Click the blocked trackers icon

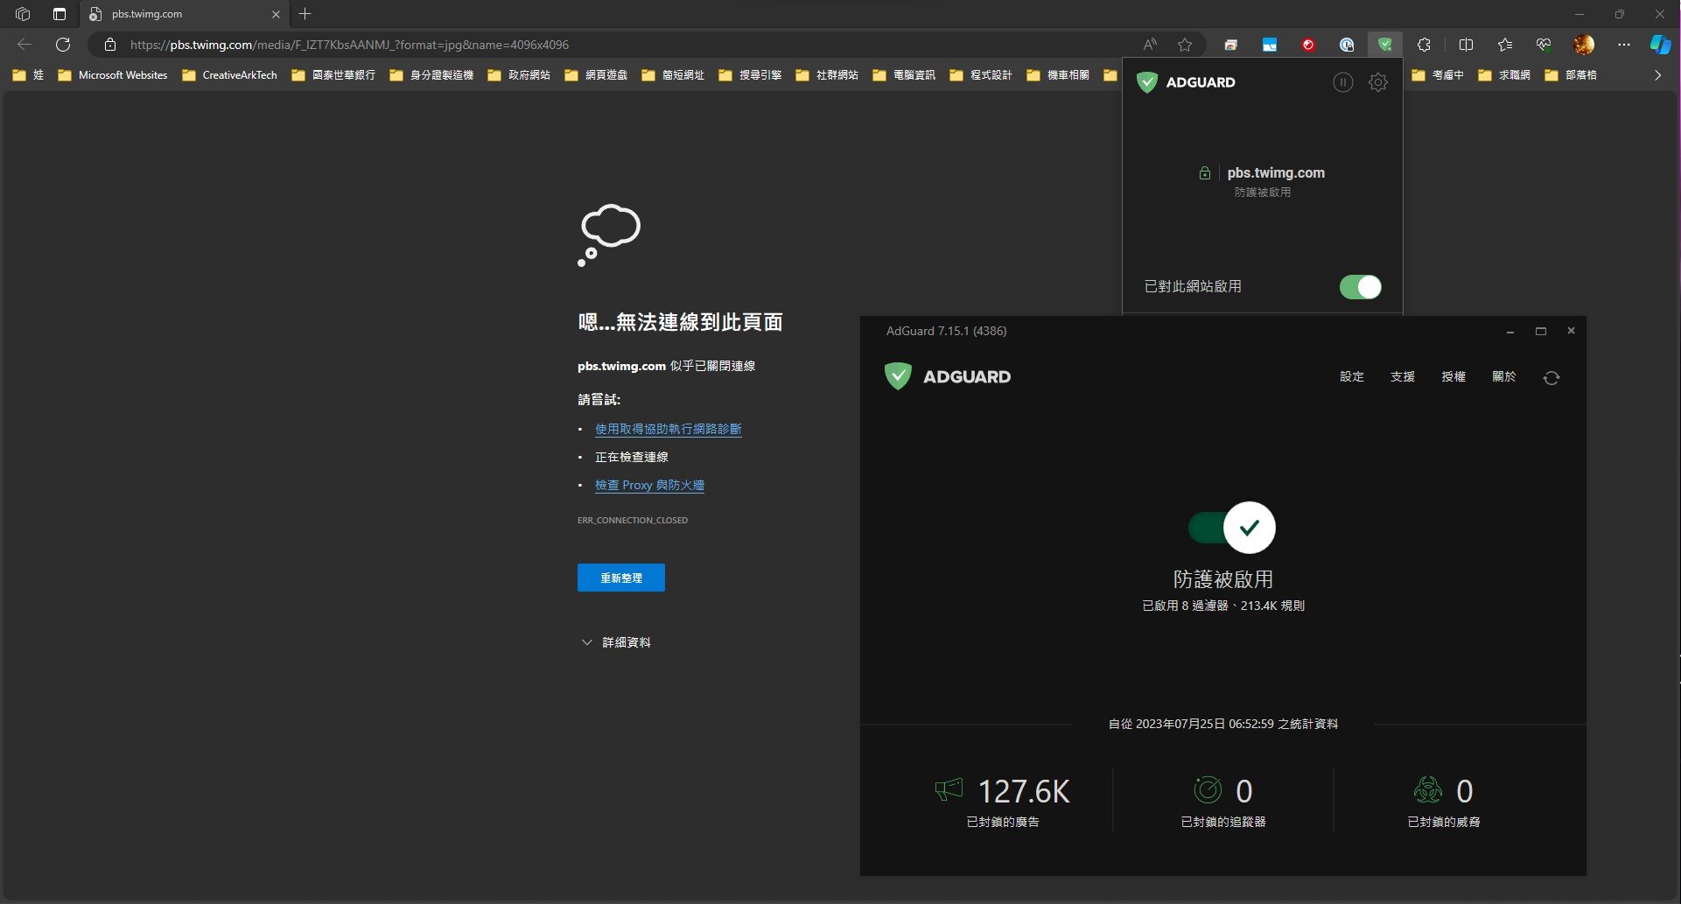pos(1208,789)
